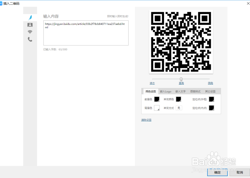Switch to the WiFi QR code mode icon
Viewport: 250px width, 178px height.
click(x=30, y=32)
